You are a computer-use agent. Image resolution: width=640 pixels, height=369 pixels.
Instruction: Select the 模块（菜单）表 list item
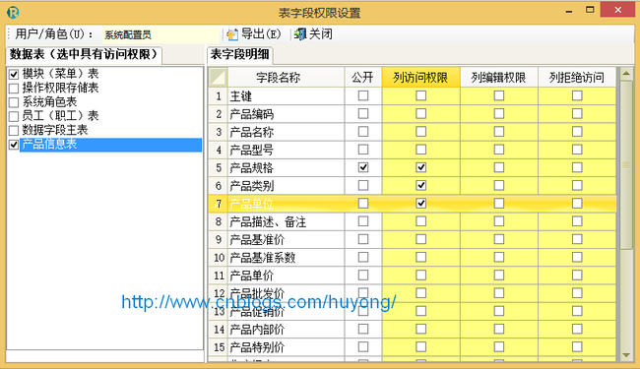point(60,74)
